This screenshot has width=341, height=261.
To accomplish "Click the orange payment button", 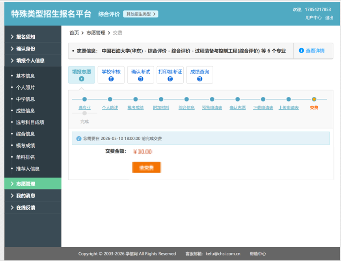I will click(x=146, y=167).
